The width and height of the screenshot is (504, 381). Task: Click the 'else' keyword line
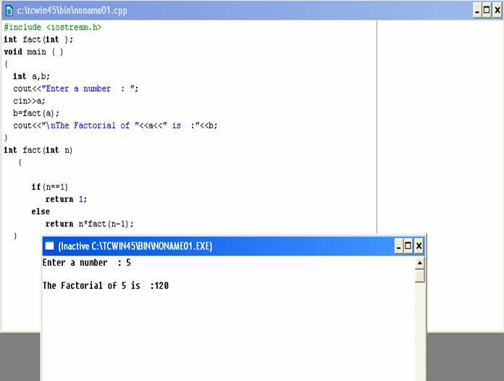pos(41,212)
